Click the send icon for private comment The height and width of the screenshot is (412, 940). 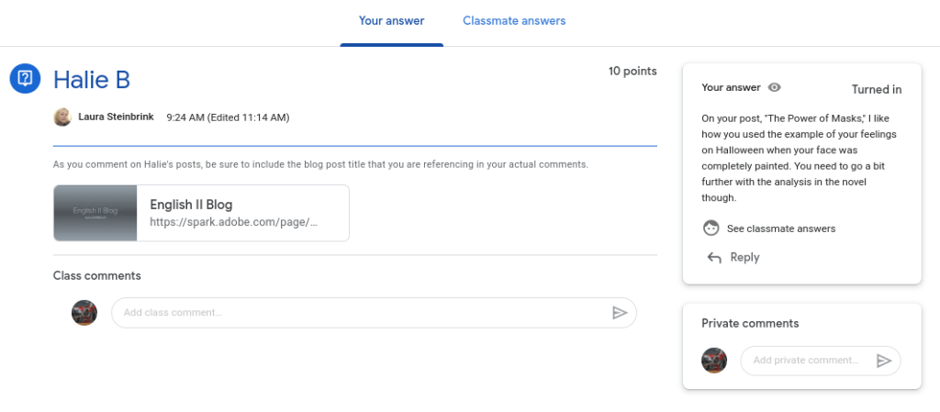coord(884,361)
